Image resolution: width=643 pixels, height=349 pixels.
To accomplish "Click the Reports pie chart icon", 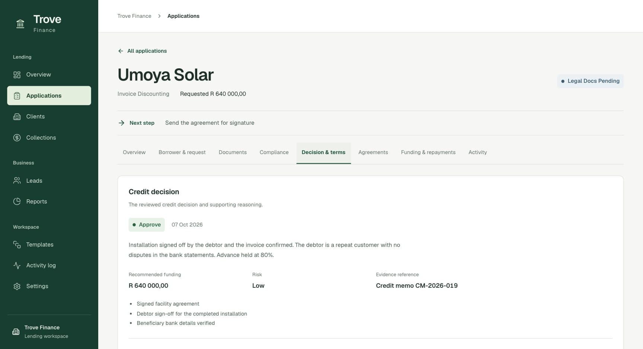I will [x=17, y=202].
